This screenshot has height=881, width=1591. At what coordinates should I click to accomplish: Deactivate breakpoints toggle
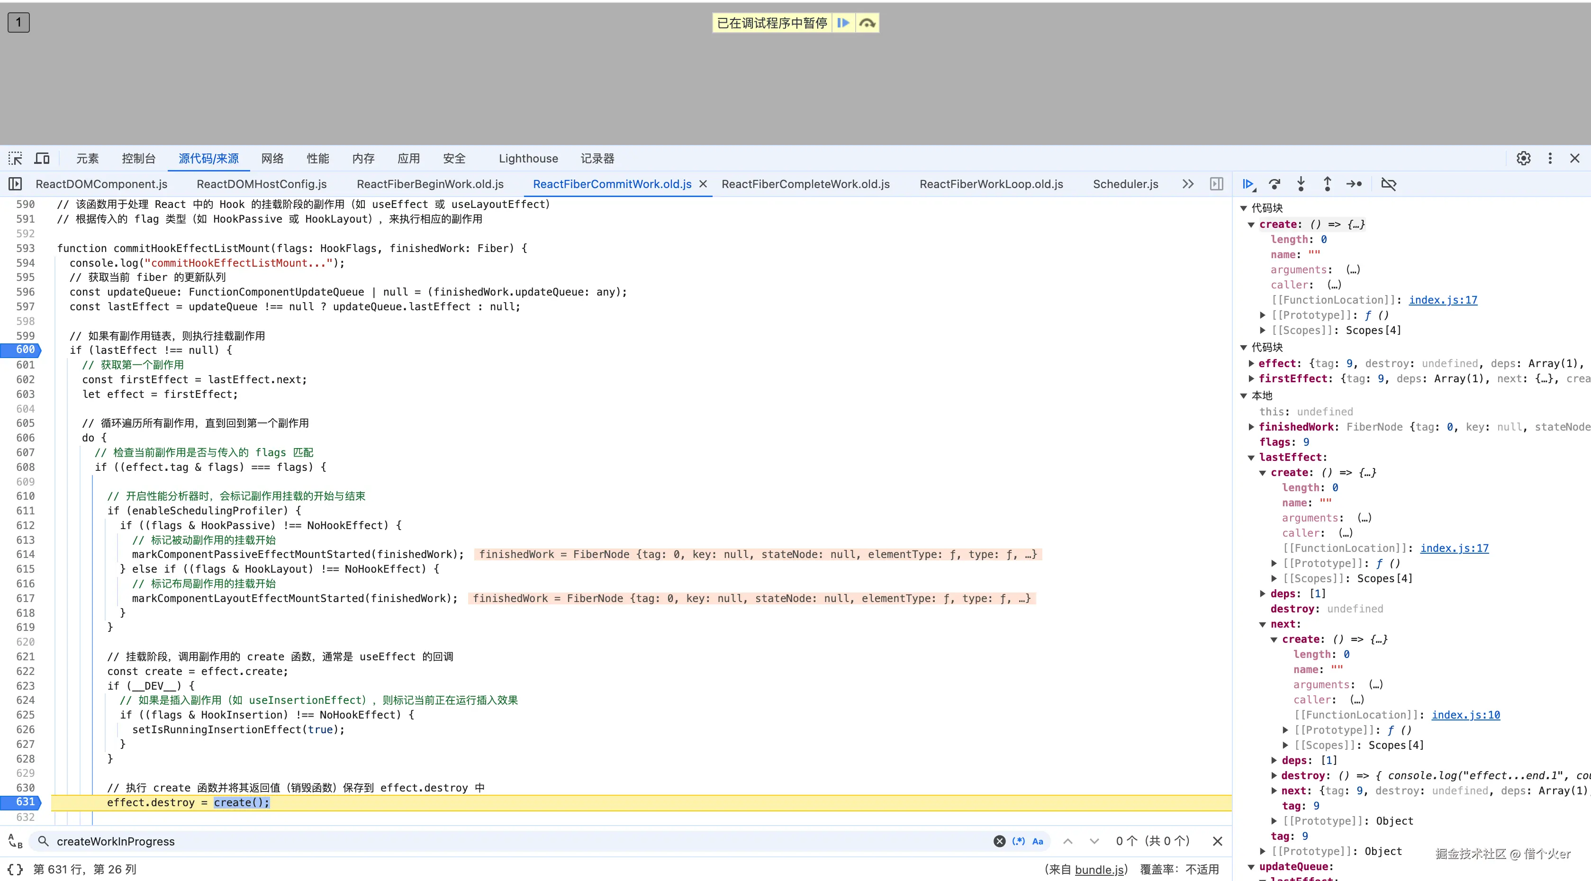click(x=1388, y=184)
